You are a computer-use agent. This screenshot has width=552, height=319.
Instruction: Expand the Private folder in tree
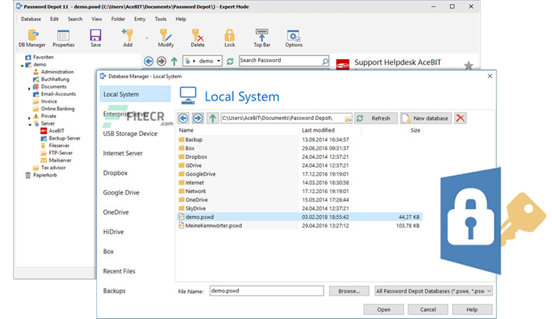click(29, 118)
